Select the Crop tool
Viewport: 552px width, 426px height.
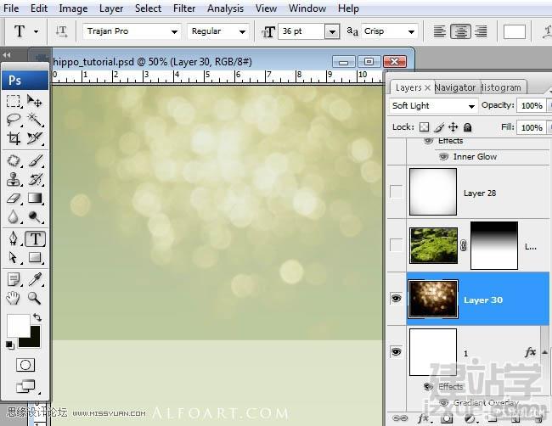coord(14,137)
